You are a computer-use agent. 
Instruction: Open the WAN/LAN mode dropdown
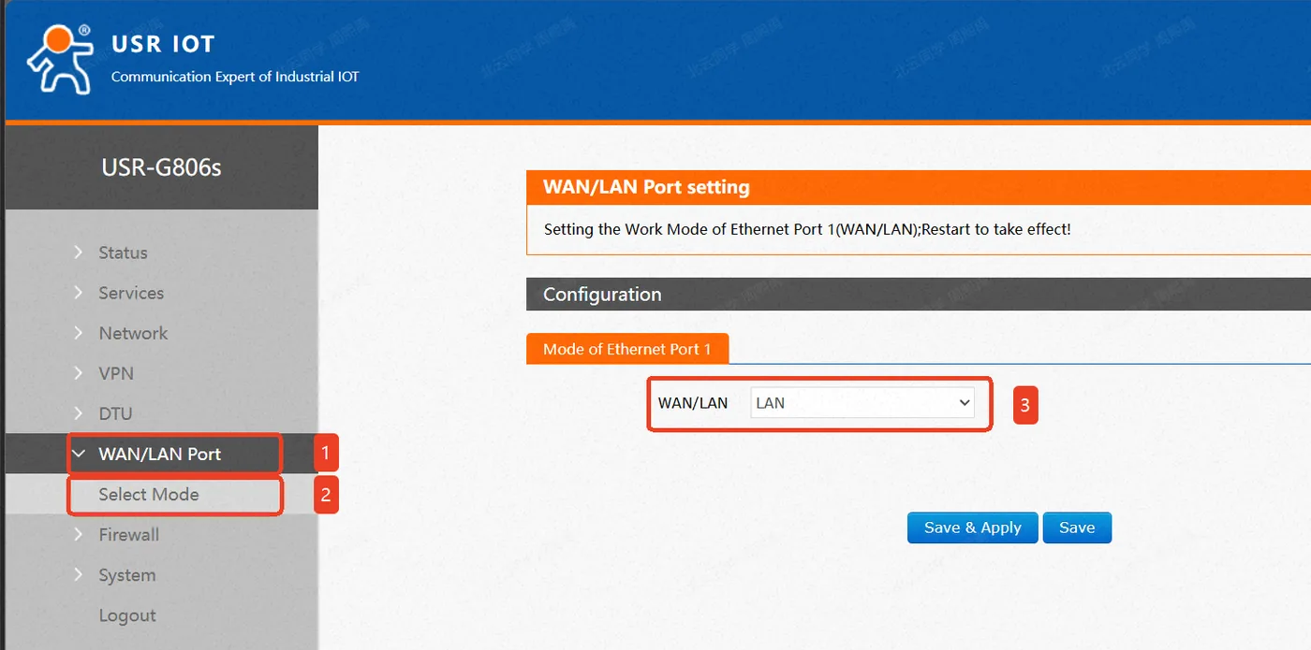click(862, 403)
